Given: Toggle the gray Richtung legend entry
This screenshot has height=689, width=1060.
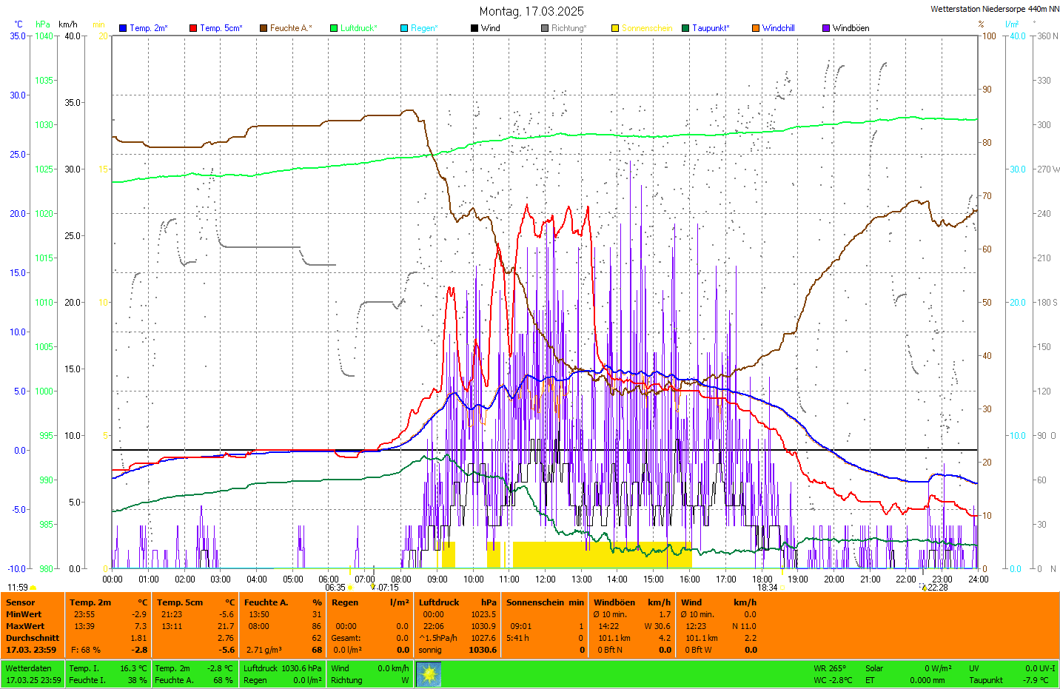Looking at the screenshot, I should point(568,28).
